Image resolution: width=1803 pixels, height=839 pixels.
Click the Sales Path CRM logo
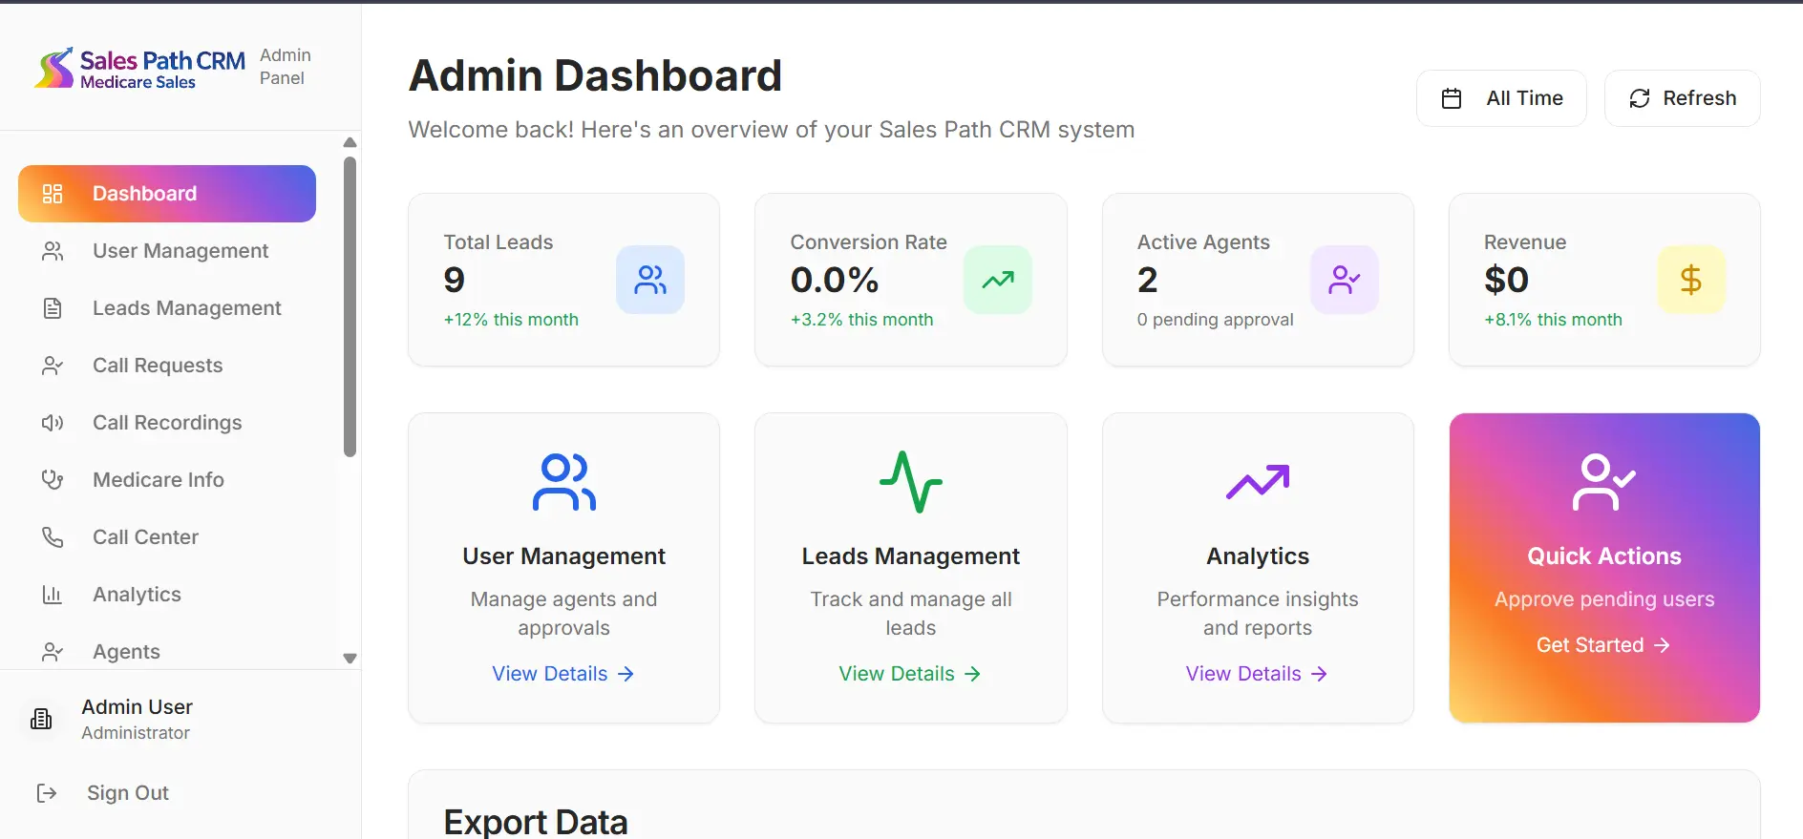point(140,69)
